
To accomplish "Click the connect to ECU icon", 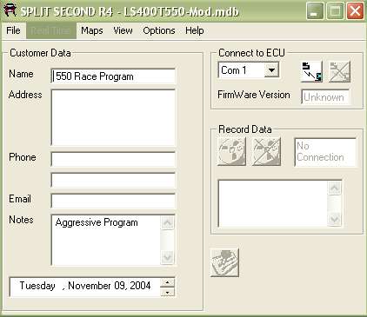I will coord(311,71).
